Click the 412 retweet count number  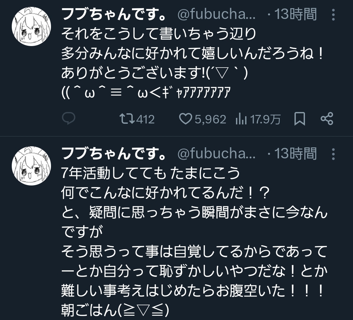[145, 119]
